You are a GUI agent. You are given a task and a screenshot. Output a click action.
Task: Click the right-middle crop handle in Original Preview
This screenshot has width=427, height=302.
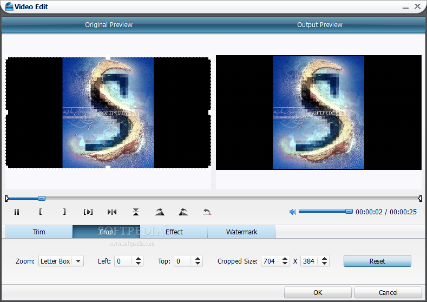(209, 112)
